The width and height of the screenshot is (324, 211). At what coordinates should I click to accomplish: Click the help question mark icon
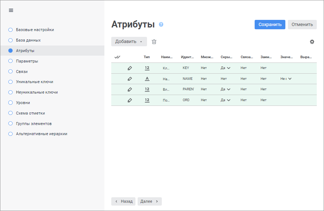pos(161,25)
